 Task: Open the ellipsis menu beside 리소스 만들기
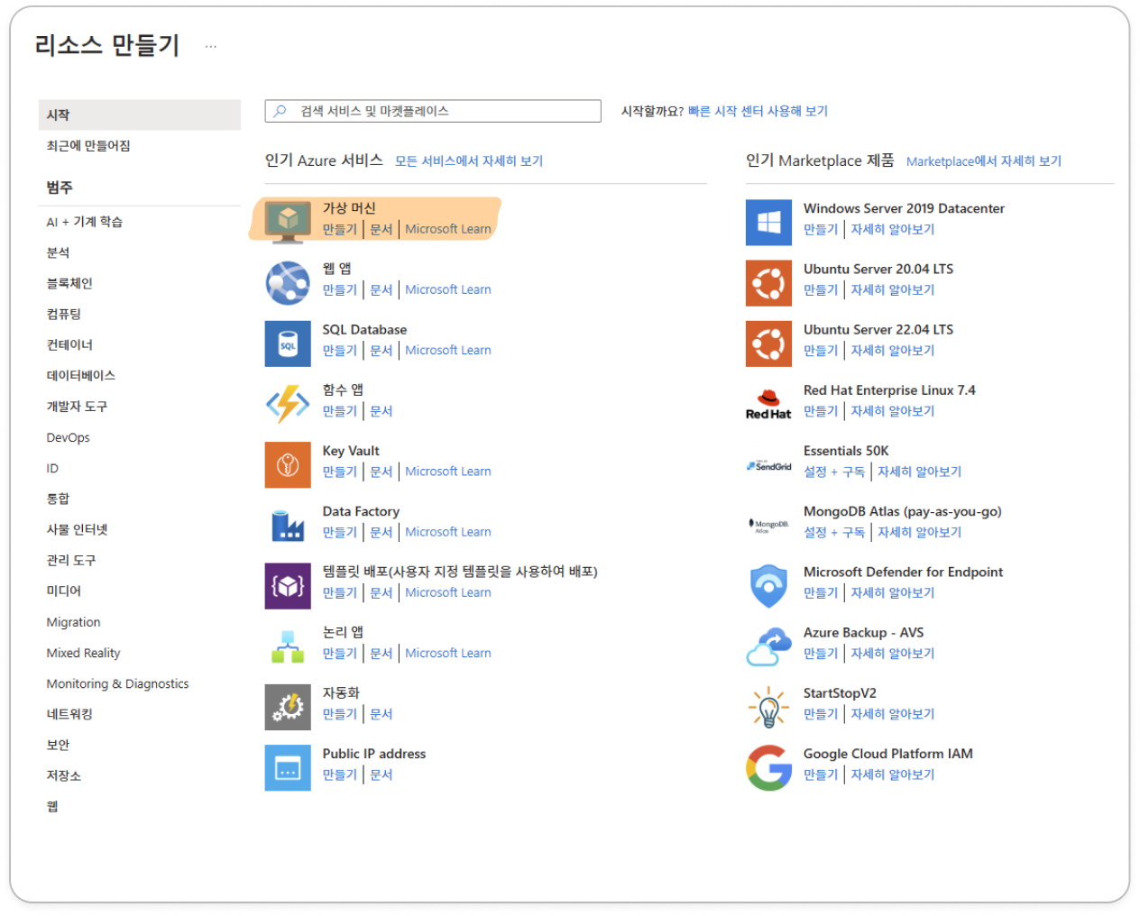[x=211, y=46]
